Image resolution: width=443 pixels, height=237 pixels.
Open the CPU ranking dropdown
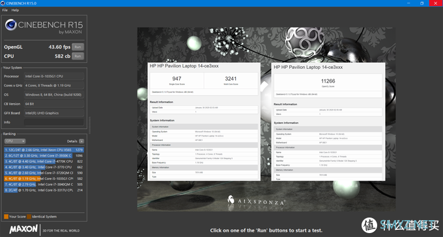(x=15, y=141)
